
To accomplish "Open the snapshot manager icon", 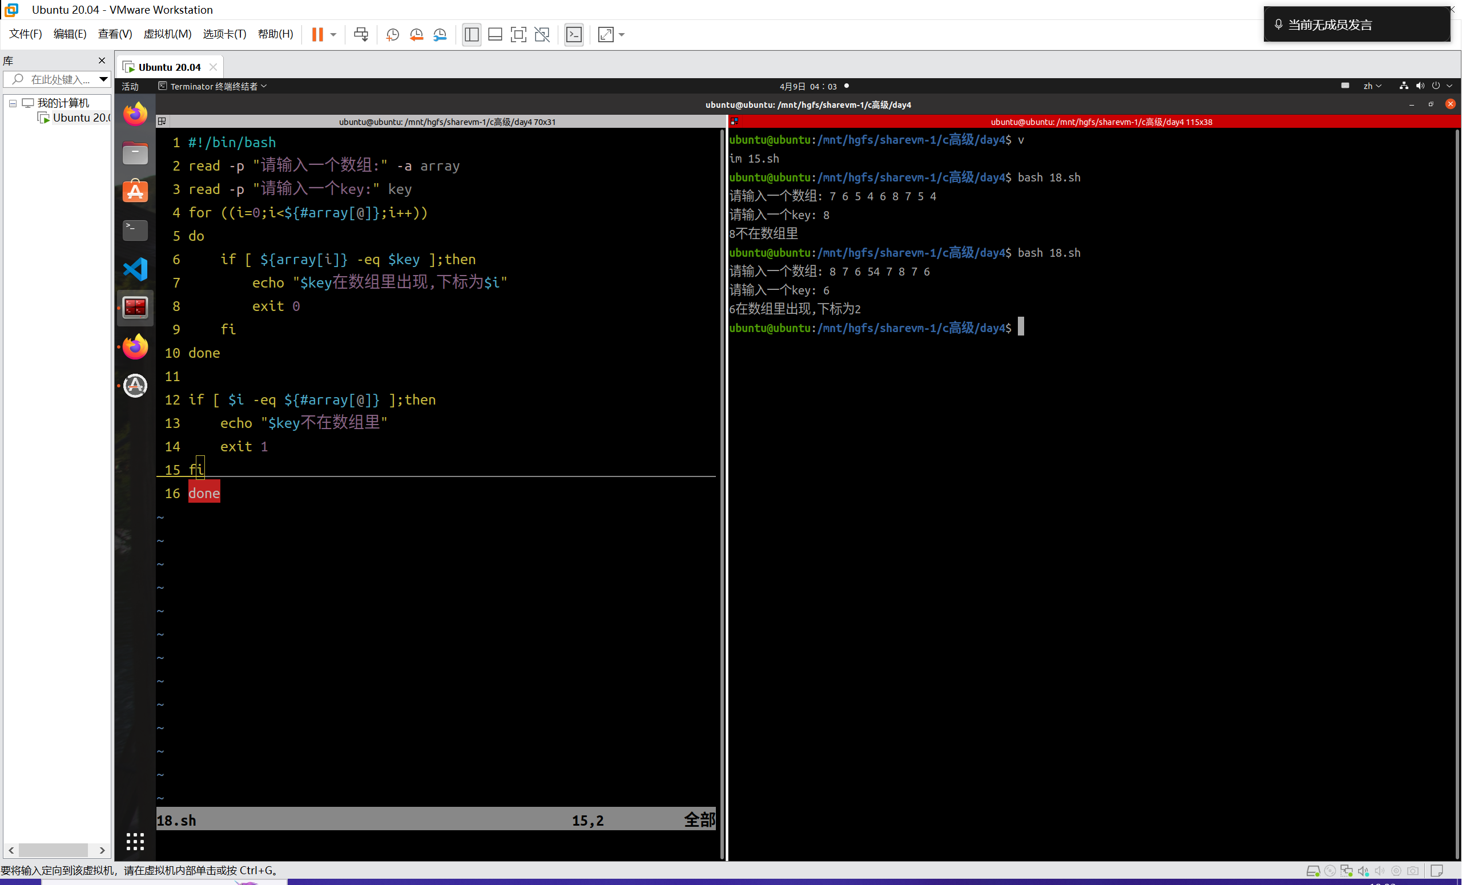I will [440, 34].
